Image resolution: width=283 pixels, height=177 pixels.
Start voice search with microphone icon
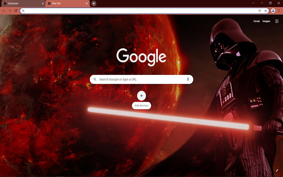[187, 79]
